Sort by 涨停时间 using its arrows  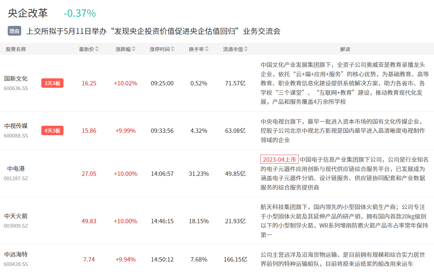click(x=173, y=49)
